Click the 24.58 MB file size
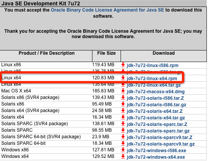The height and width of the screenshot is (161, 208). tap(102, 111)
